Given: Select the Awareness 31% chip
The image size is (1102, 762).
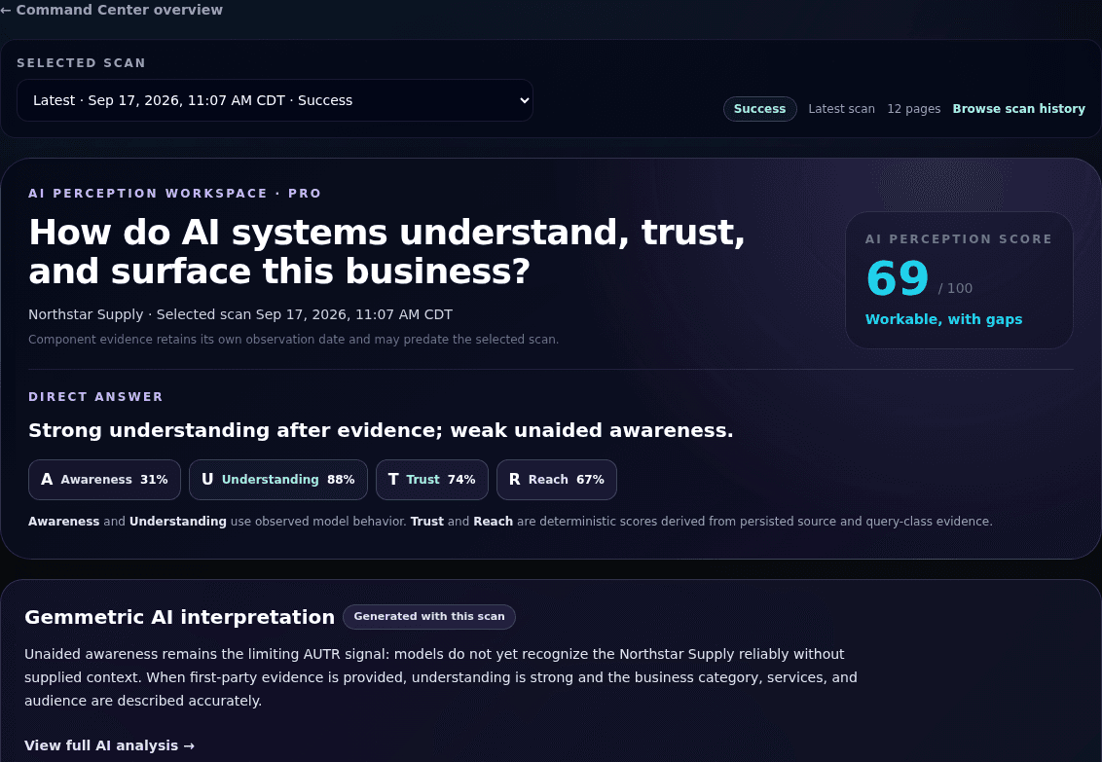Looking at the screenshot, I should (105, 480).
